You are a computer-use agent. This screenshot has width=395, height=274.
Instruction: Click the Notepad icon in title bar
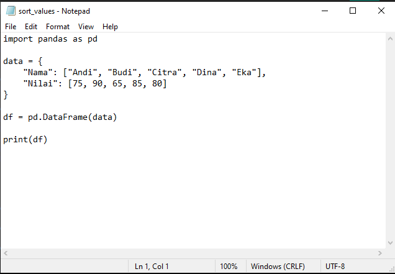click(x=11, y=11)
